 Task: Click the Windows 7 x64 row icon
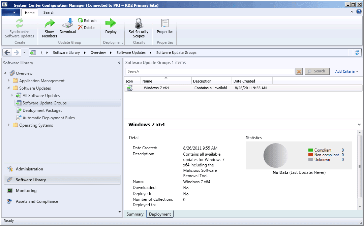130,88
